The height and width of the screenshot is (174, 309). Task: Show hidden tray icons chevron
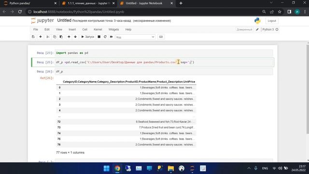[x=249, y=168]
